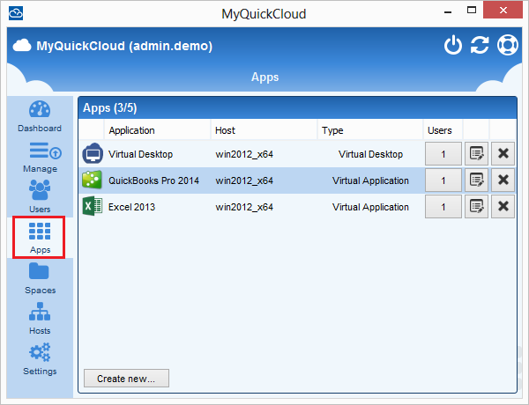Minimize the MyQuickCloud window

tap(448, 11)
